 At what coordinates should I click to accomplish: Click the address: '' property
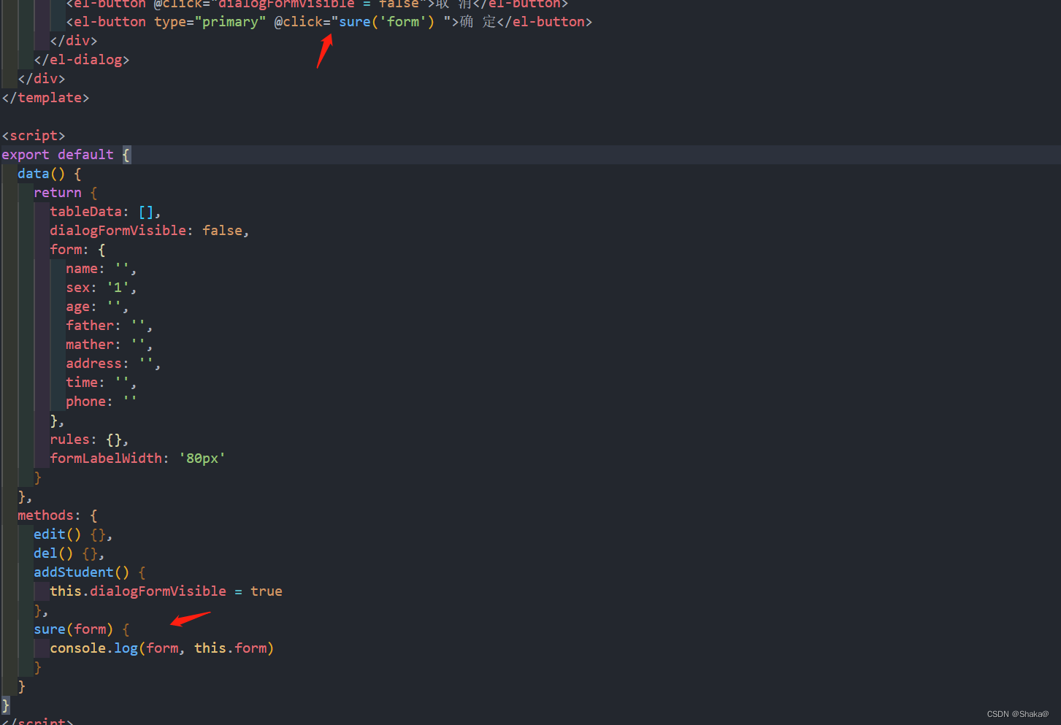click(113, 364)
